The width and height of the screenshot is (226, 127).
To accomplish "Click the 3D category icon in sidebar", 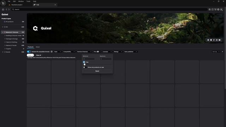I will coord(5,27).
